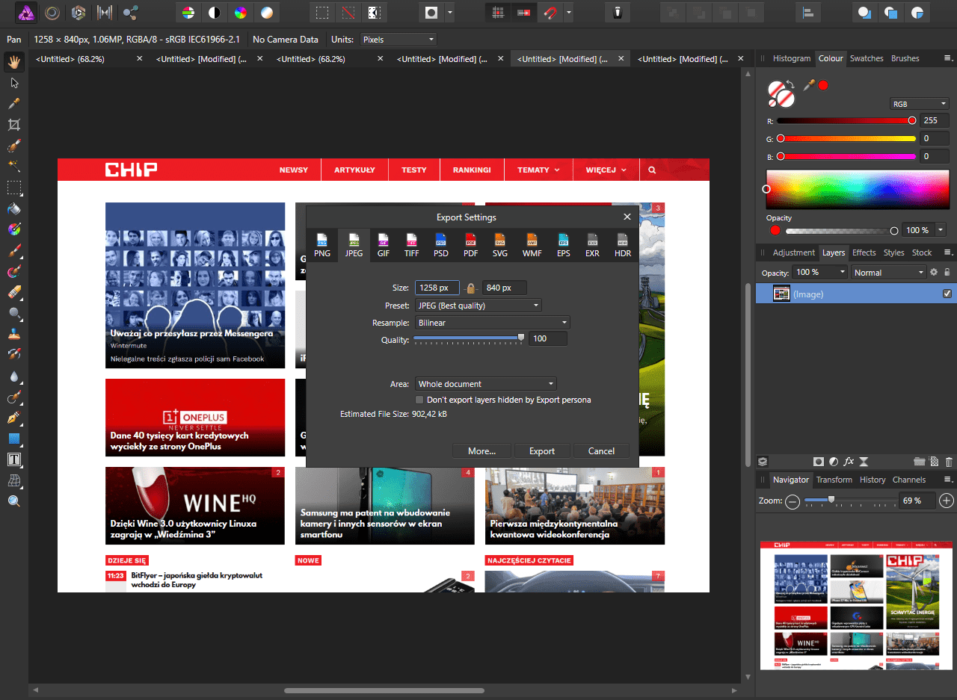Toggle snapping magnet icon
Image resolution: width=957 pixels, height=700 pixels.
pos(551,13)
